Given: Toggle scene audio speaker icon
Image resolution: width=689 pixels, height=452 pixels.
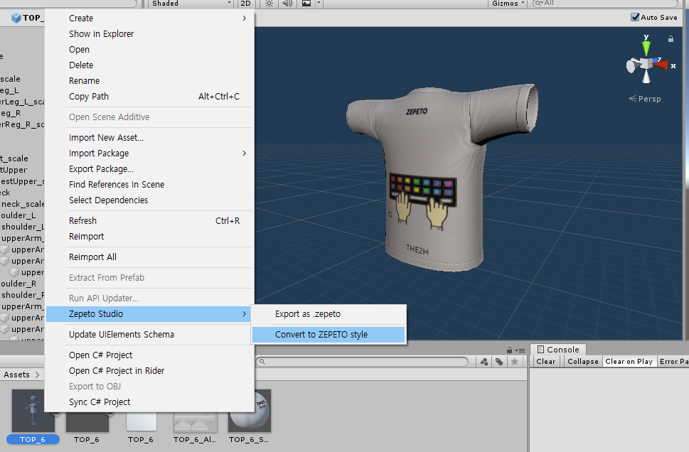Looking at the screenshot, I should (x=287, y=4).
